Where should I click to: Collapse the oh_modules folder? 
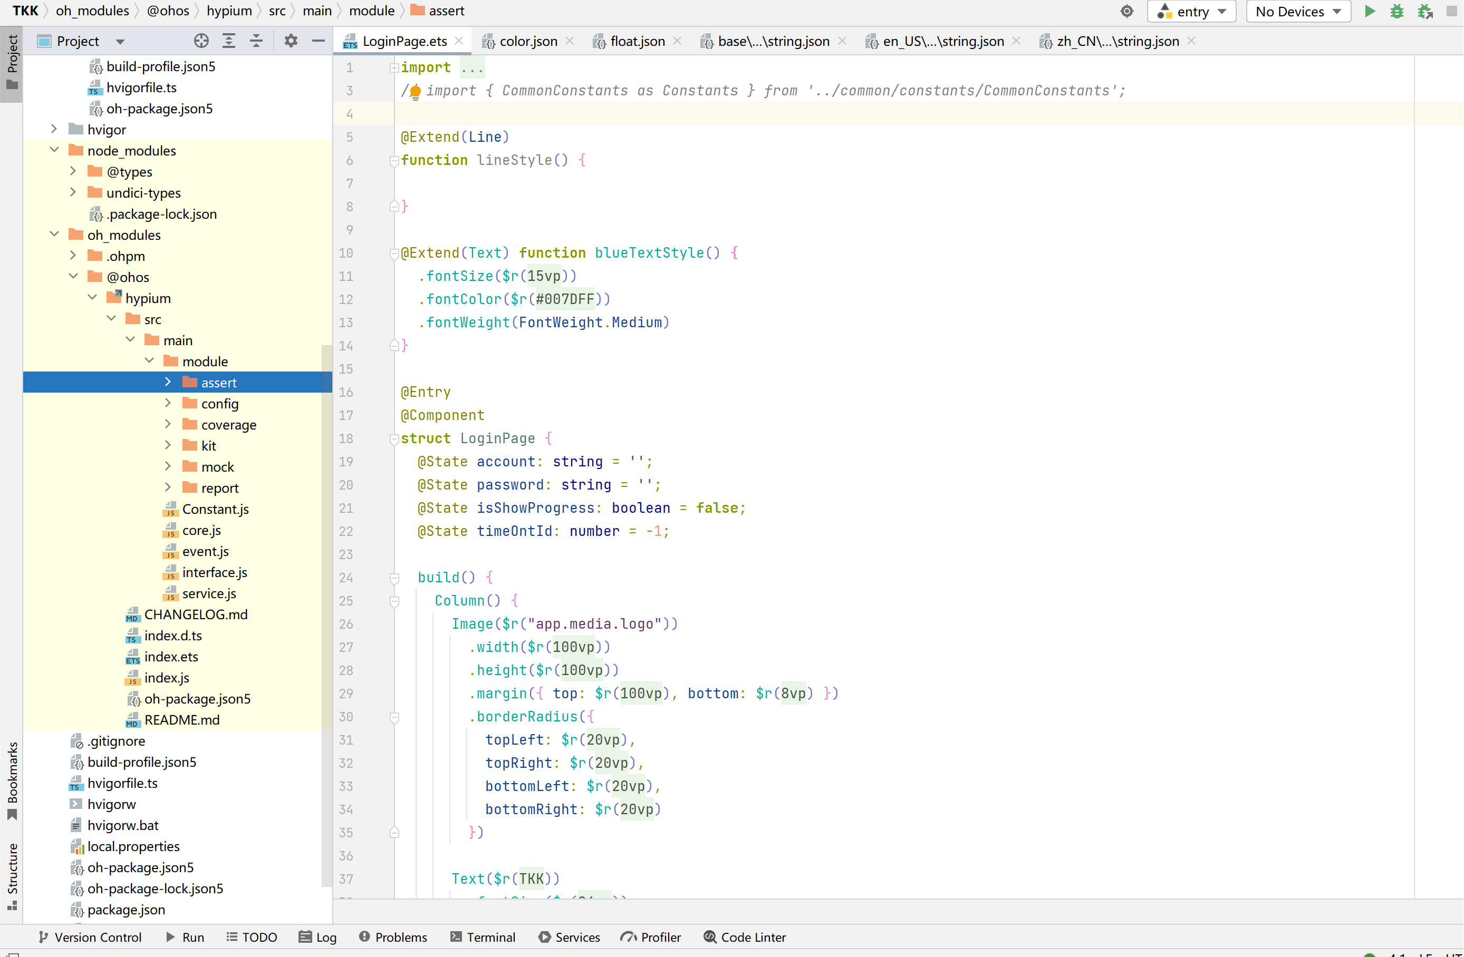[54, 234]
